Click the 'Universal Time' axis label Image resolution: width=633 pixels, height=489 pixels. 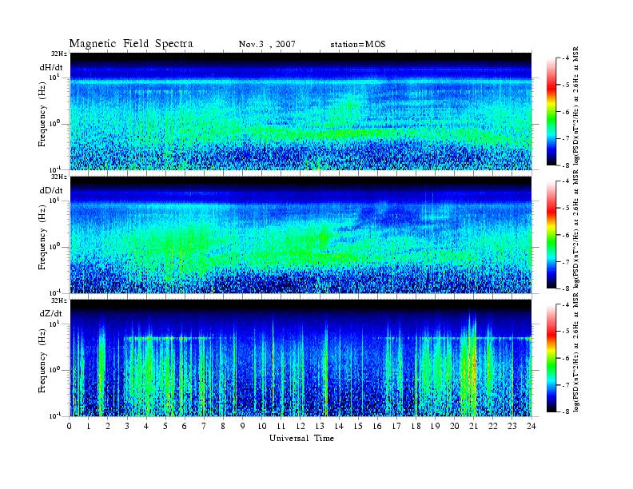[301, 438]
